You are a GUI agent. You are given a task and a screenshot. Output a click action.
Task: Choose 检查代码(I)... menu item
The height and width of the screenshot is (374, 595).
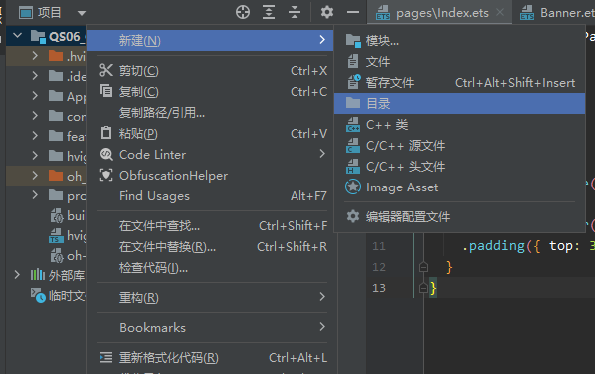(212, 268)
